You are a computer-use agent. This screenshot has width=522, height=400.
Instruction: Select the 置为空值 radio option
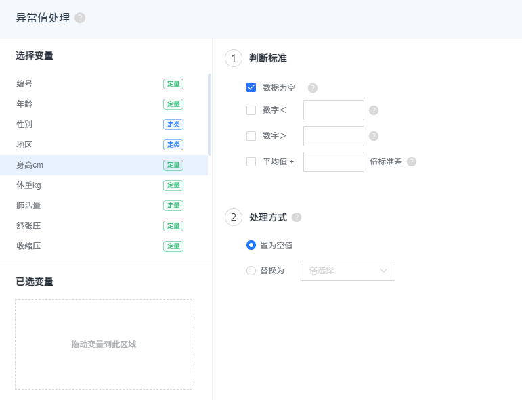[251, 245]
